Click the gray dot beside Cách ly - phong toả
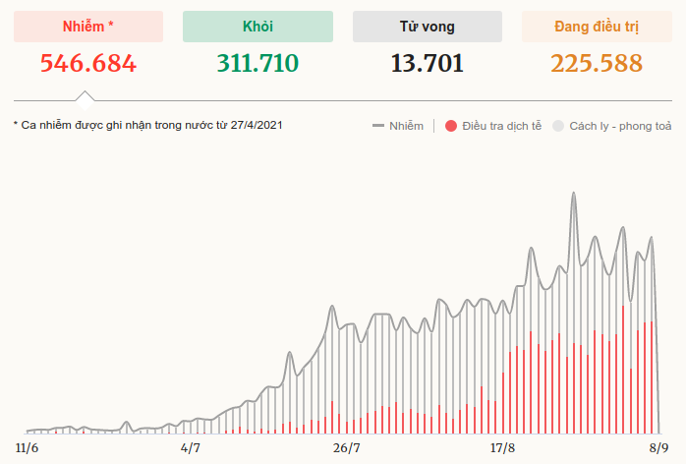 [558, 126]
